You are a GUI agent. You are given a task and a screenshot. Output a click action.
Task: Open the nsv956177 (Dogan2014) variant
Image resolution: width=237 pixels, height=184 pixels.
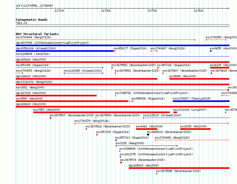(x=130, y=48)
